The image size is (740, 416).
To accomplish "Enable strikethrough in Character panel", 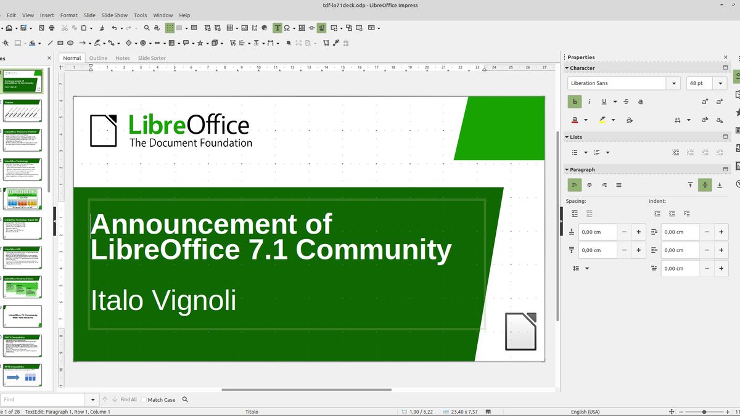I will tap(627, 102).
